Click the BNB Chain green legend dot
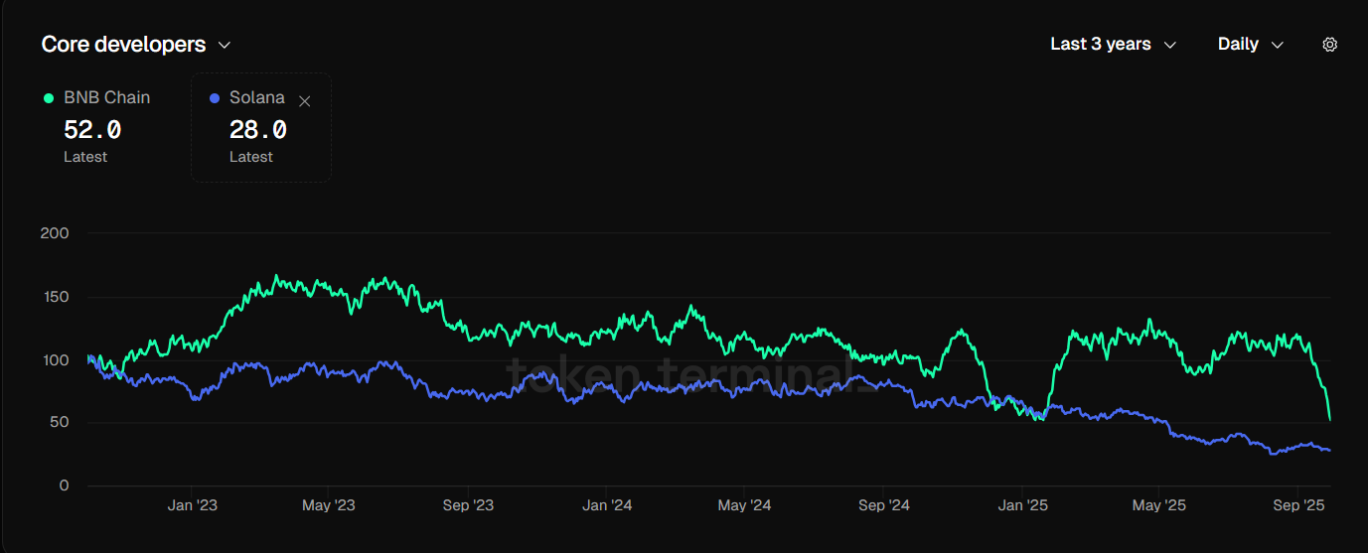1368x553 pixels. tap(49, 97)
